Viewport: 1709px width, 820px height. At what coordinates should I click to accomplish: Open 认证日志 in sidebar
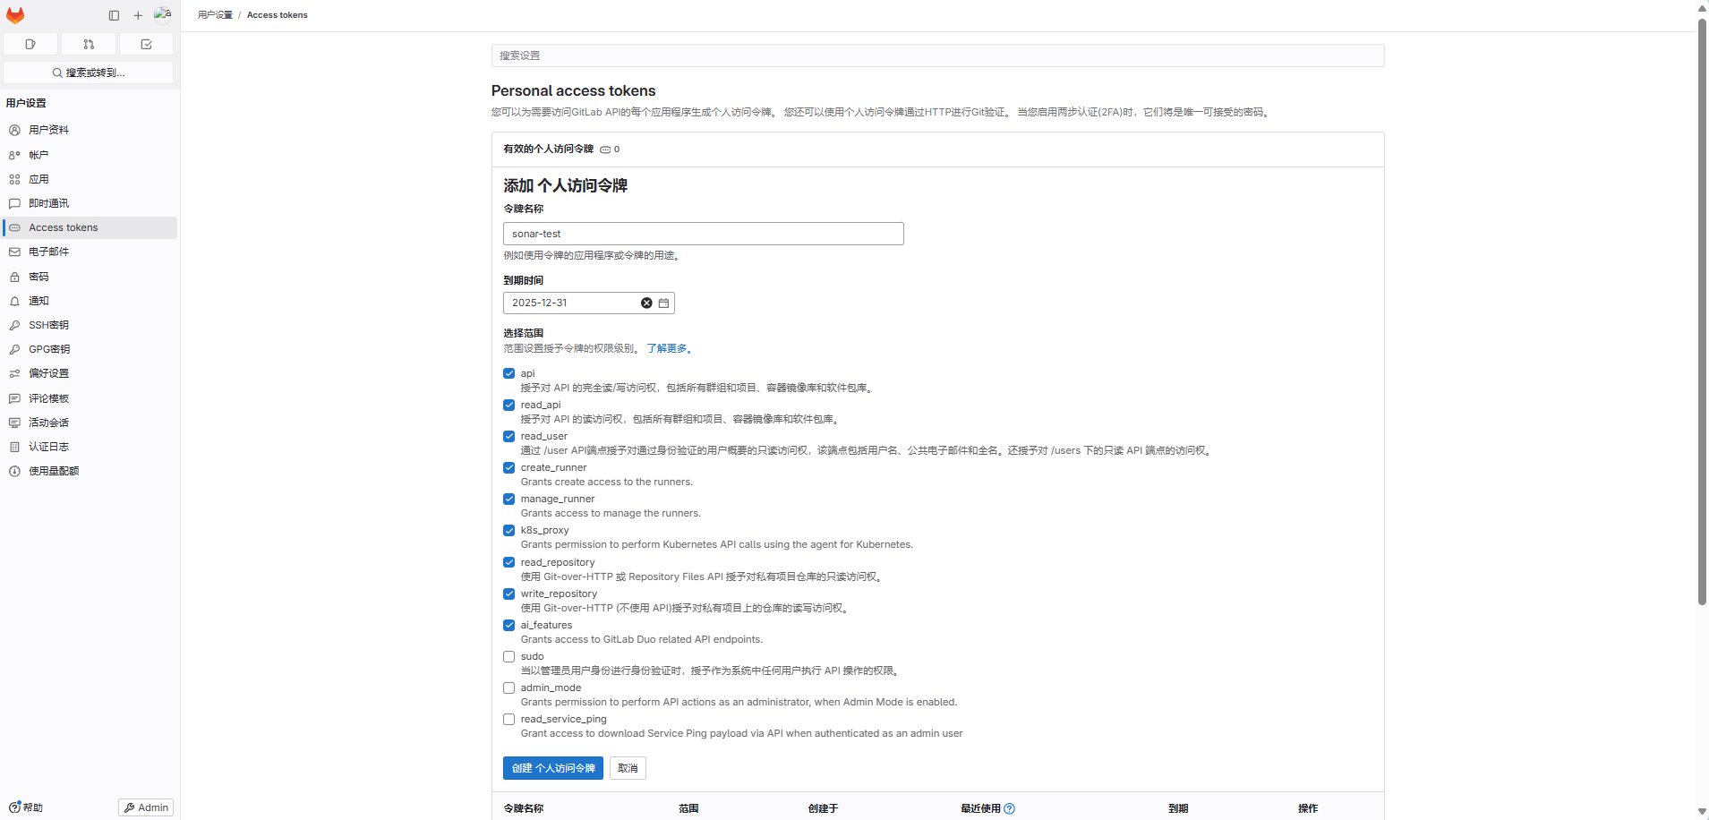90,447
